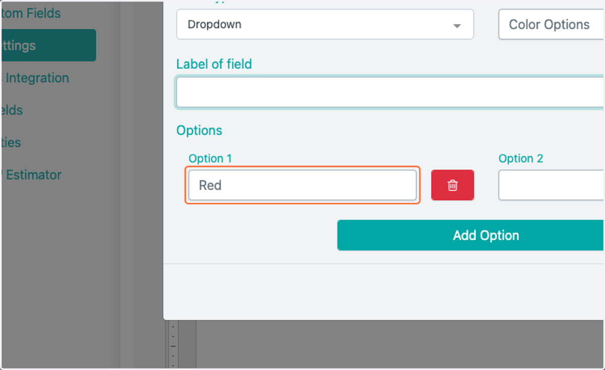Image resolution: width=605 pixels, height=370 pixels.
Task: Add another option with Add Option button
Action: point(471,235)
